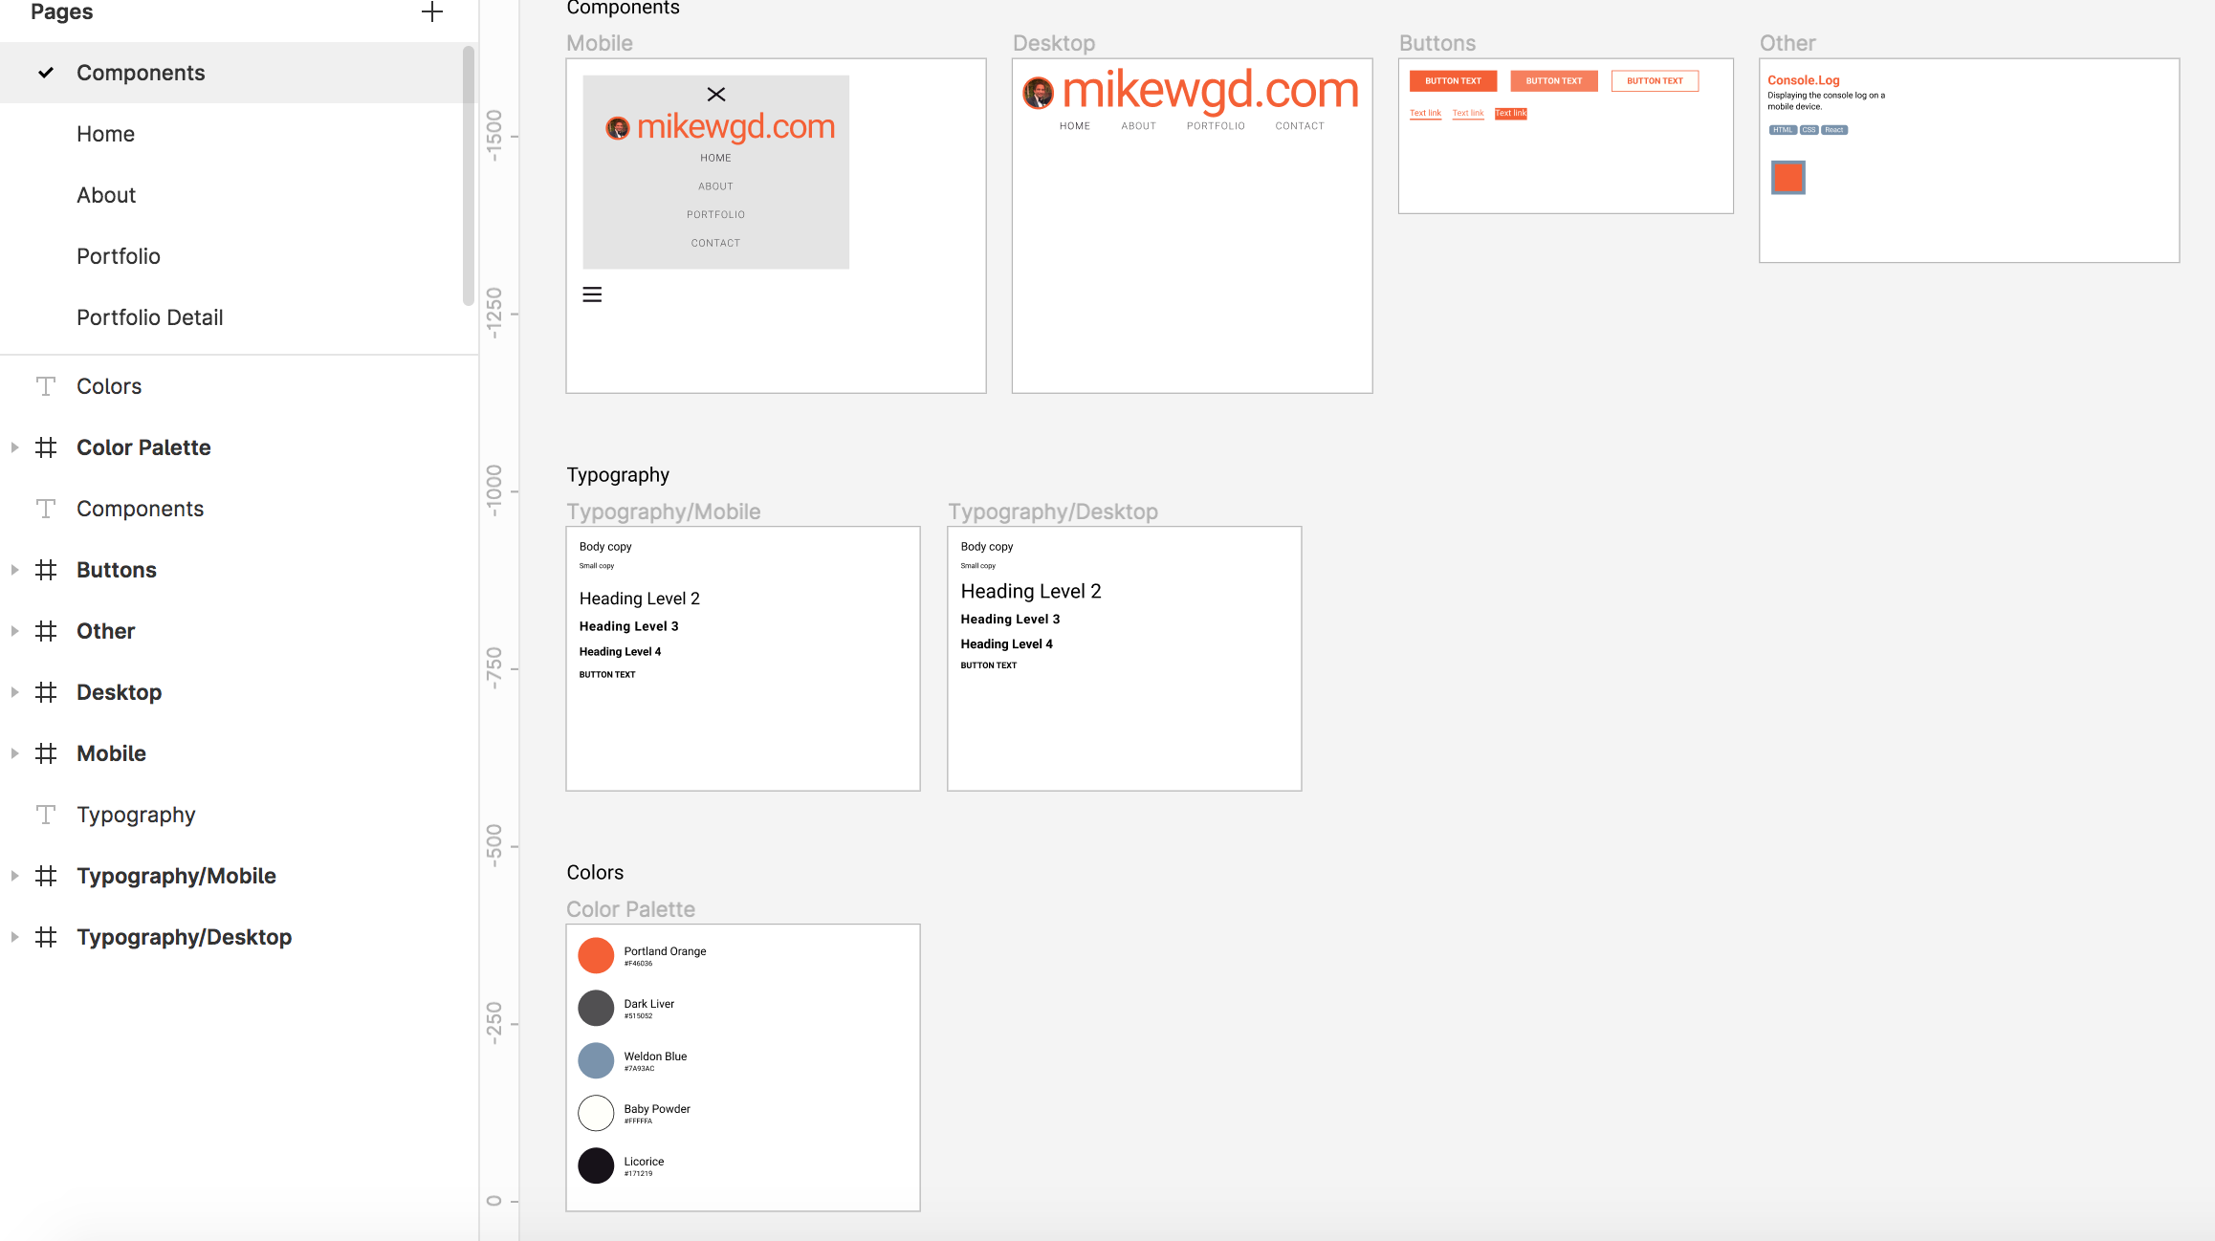Select the Portland Orange color swatch
The height and width of the screenshot is (1241, 2215).
596,955
